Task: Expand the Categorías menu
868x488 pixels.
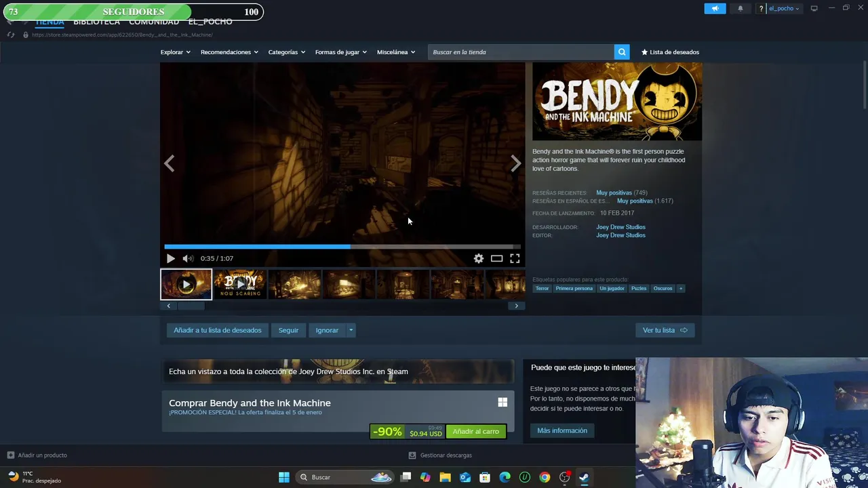Action: [x=286, y=52]
